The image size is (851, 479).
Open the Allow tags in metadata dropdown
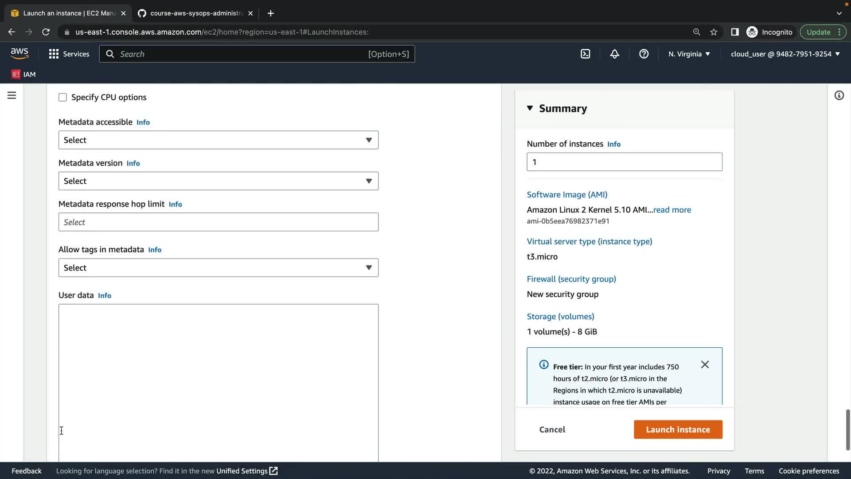coord(218,268)
